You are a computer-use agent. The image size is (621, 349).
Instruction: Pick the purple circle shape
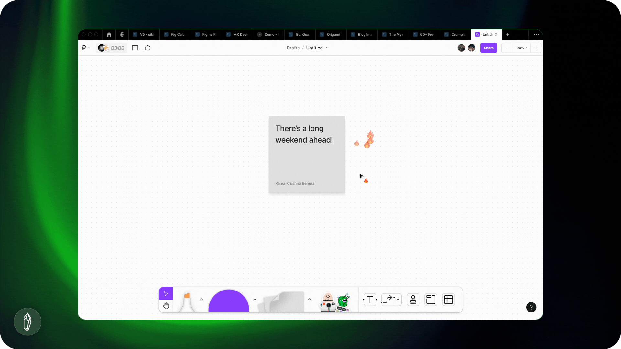(x=229, y=302)
